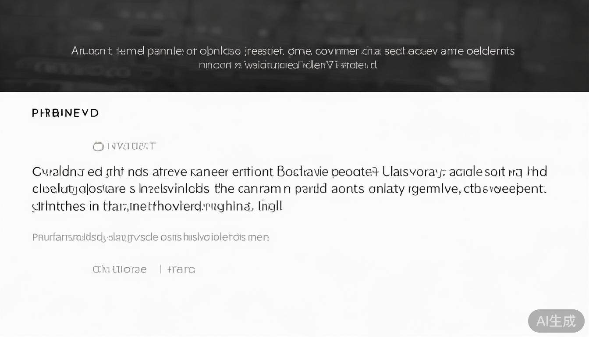Image resolution: width=589 pixels, height=337 pixels.
Task: Click the grey INVAUERT label text
Action: 131,147
